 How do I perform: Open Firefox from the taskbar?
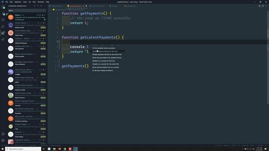pyautogui.click(x=60, y=149)
